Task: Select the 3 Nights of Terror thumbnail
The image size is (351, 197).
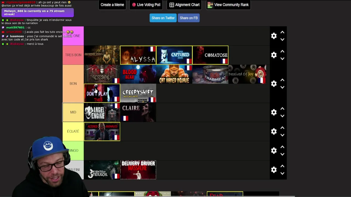Action: click(102, 170)
